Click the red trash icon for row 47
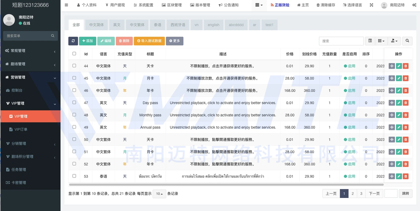The image size is (420, 211). click(x=406, y=103)
